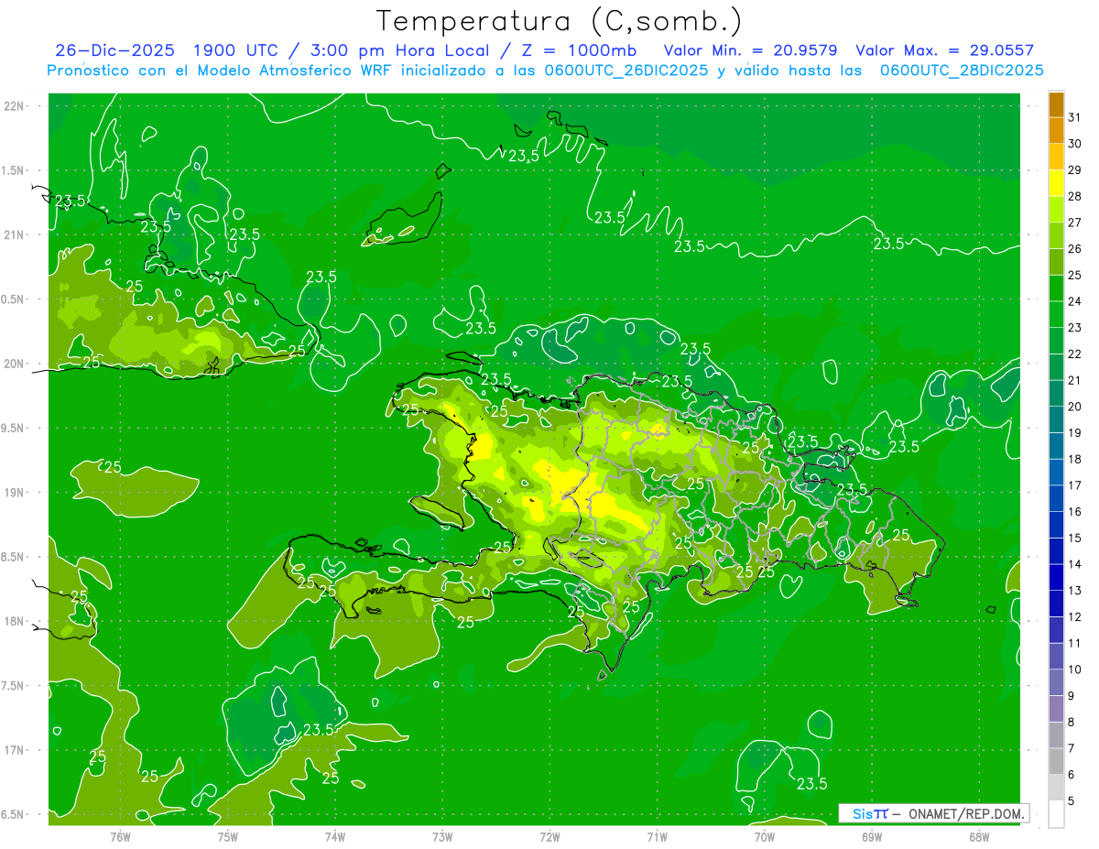Click the "0600UTC_28DIC2025" valid-until time
The height and width of the screenshot is (849, 1099).
(x=962, y=71)
